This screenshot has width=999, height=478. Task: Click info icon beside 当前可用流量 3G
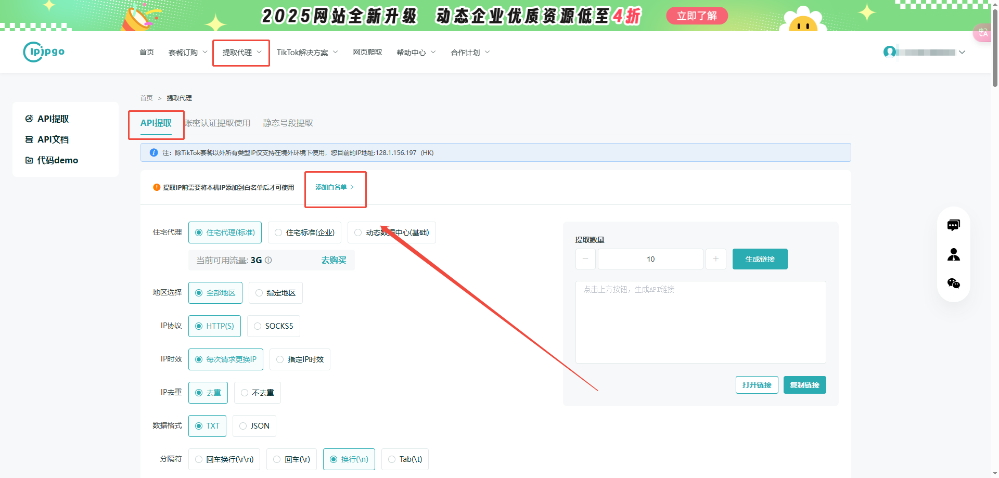tap(268, 260)
